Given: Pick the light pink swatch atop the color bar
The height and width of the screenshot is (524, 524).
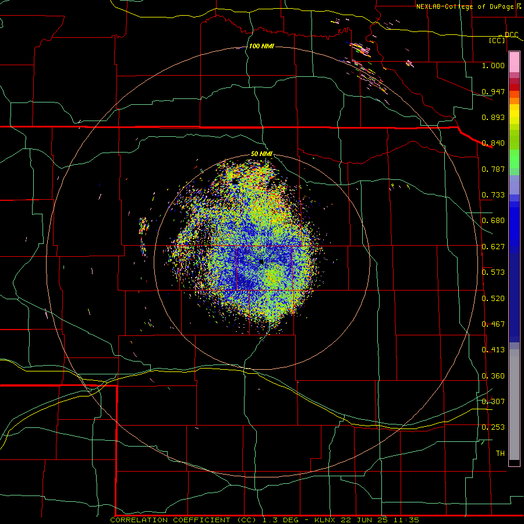Looking at the screenshot, I should [x=514, y=62].
